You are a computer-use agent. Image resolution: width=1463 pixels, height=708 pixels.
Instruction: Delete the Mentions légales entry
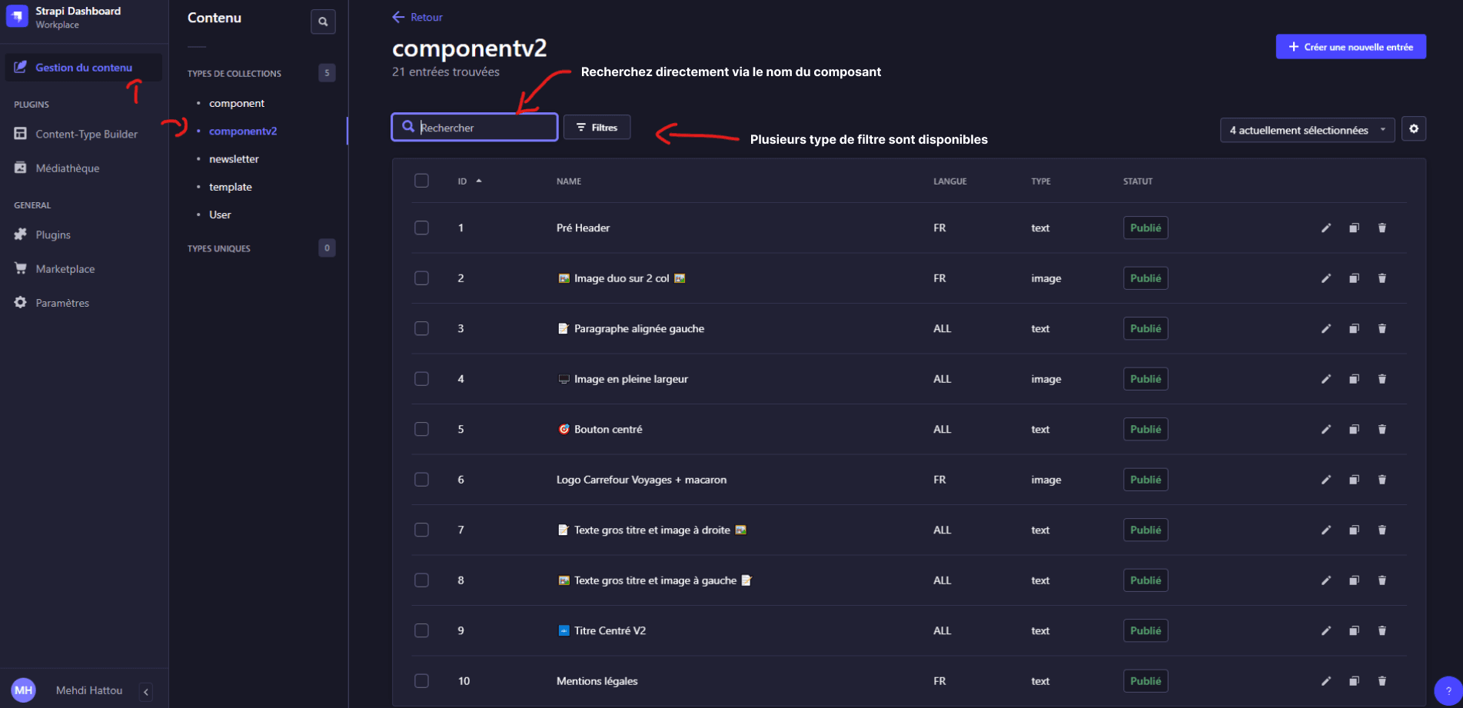[x=1382, y=681]
